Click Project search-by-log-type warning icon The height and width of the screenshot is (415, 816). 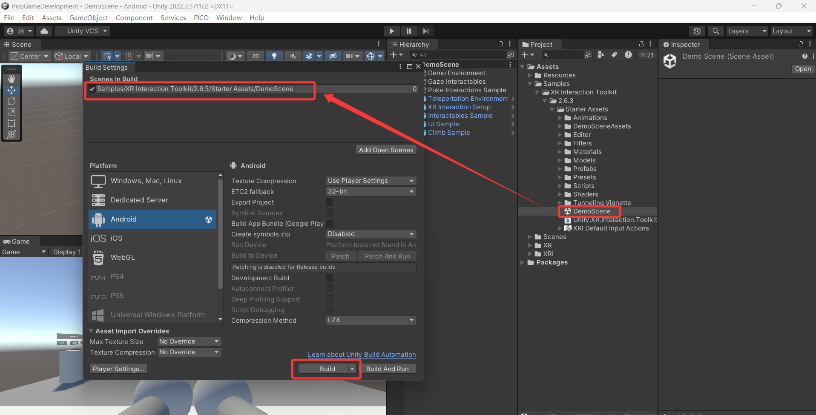tap(628, 55)
